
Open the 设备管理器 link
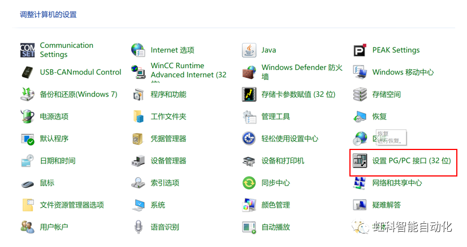(168, 161)
